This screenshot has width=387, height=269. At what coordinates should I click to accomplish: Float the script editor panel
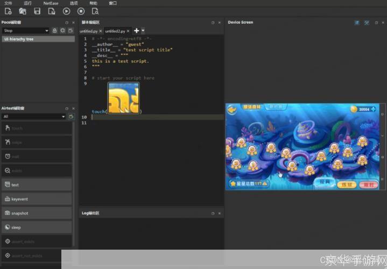pyautogui.click(x=213, y=23)
